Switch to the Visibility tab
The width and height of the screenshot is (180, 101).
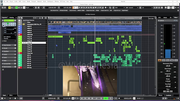coord(12,17)
